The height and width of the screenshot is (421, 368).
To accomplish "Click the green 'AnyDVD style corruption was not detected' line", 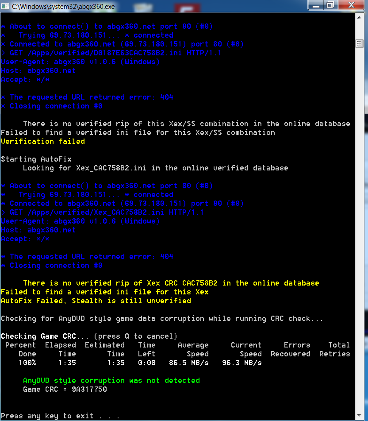I will tap(111, 381).
